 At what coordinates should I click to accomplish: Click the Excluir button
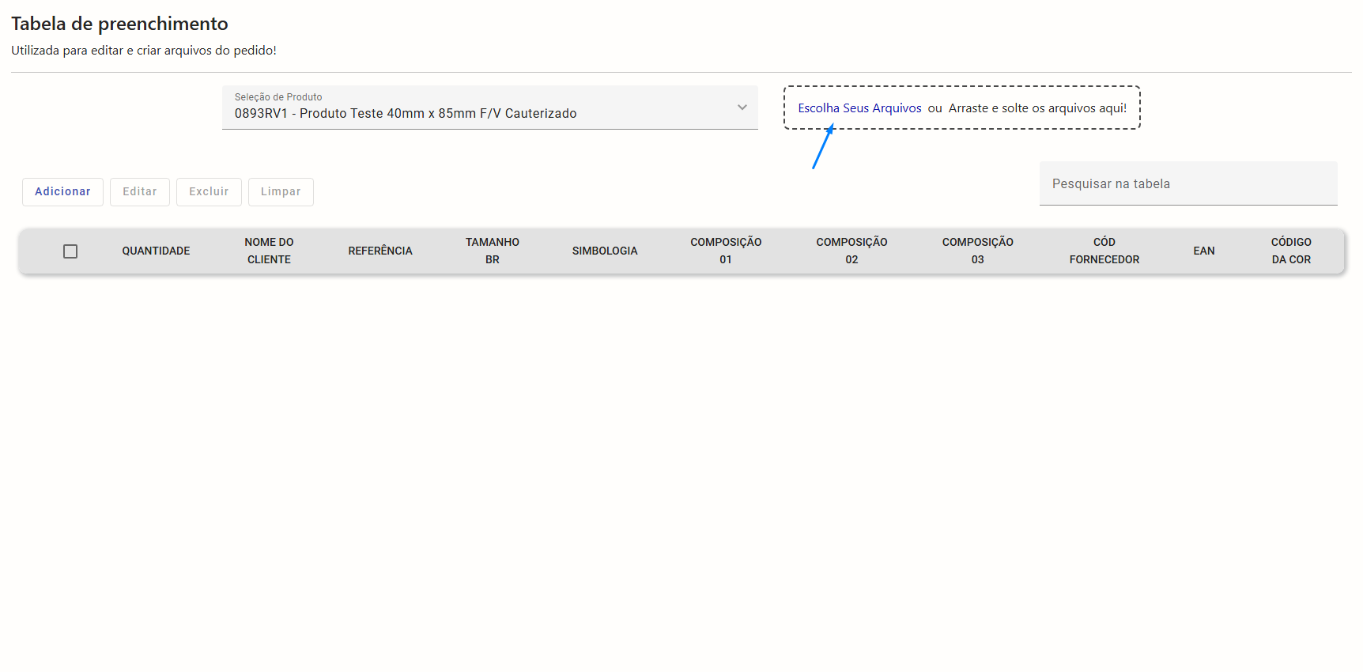click(209, 192)
